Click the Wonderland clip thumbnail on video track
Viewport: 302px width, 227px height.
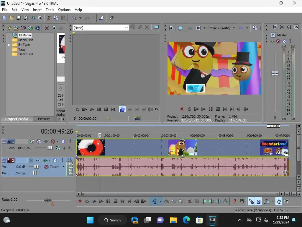coord(274,148)
